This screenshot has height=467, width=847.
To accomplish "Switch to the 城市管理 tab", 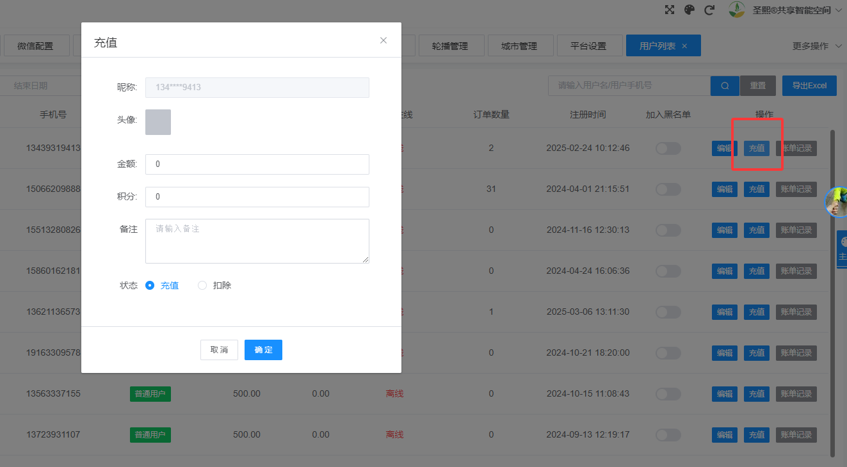I will point(519,46).
